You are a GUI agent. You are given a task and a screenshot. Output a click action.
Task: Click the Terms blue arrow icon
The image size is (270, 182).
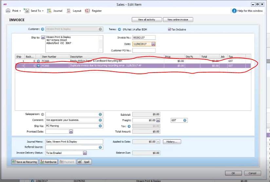pyautogui.click(x=120, y=29)
